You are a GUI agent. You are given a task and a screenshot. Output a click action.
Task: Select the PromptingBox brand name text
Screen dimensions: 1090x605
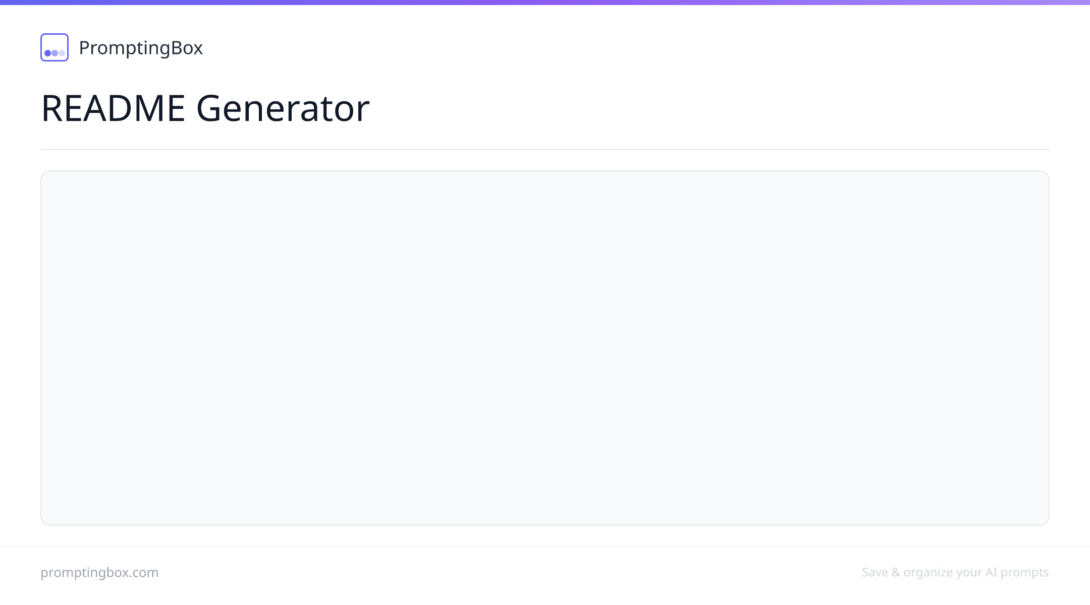[x=141, y=48]
